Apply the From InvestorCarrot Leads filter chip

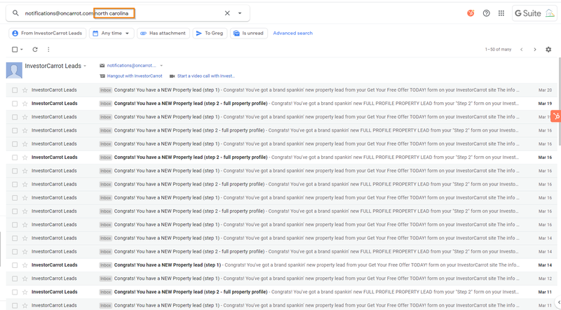coord(47,33)
